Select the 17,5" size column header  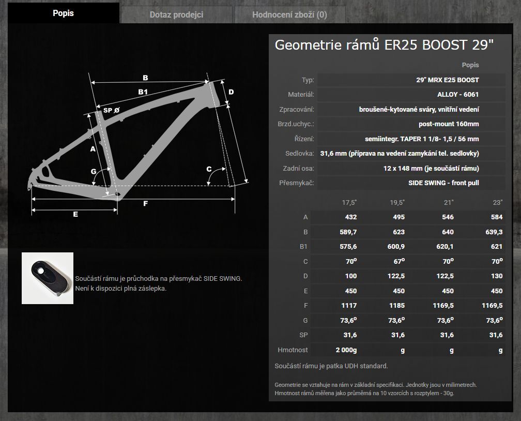click(349, 202)
